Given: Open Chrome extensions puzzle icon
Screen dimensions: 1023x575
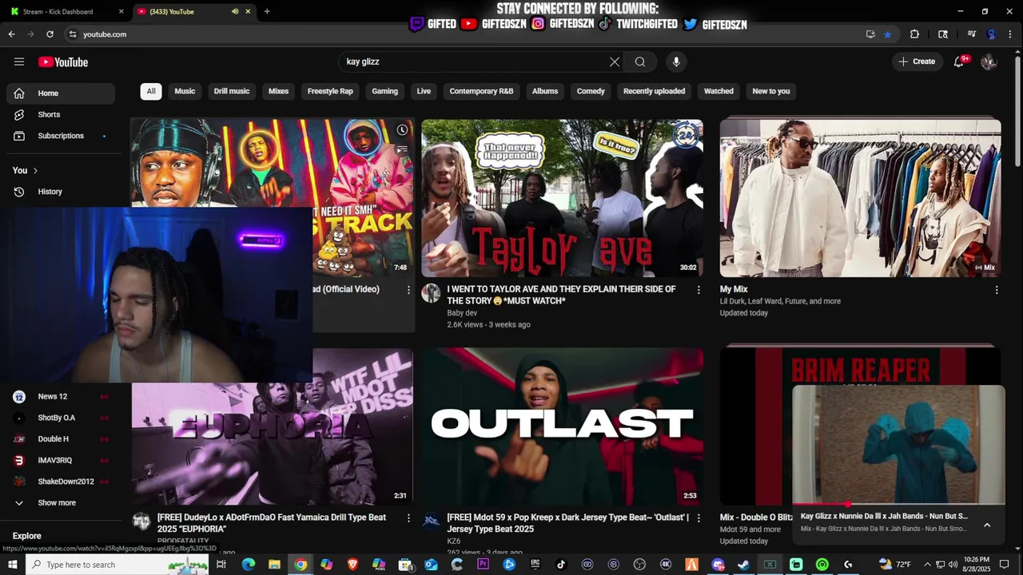Looking at the screenshot, I should [915, 34].
